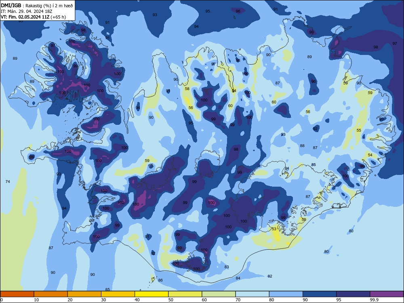Select the light blue 80–90 legend swatch
This screenshot has width=404, height=303.
286,294
